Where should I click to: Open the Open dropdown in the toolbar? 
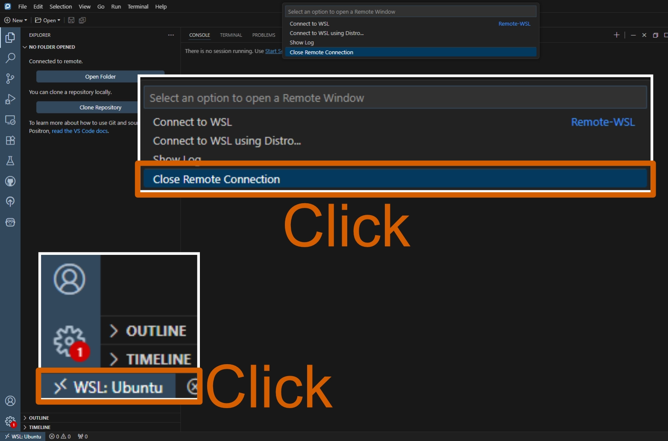coord(47,20)
